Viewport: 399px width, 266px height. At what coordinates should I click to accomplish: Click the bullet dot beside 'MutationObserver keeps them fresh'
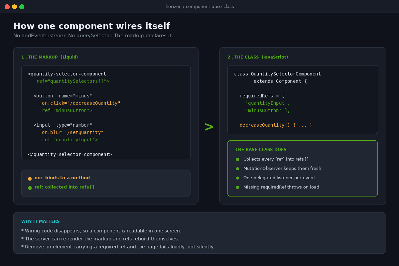coord(237,169)
